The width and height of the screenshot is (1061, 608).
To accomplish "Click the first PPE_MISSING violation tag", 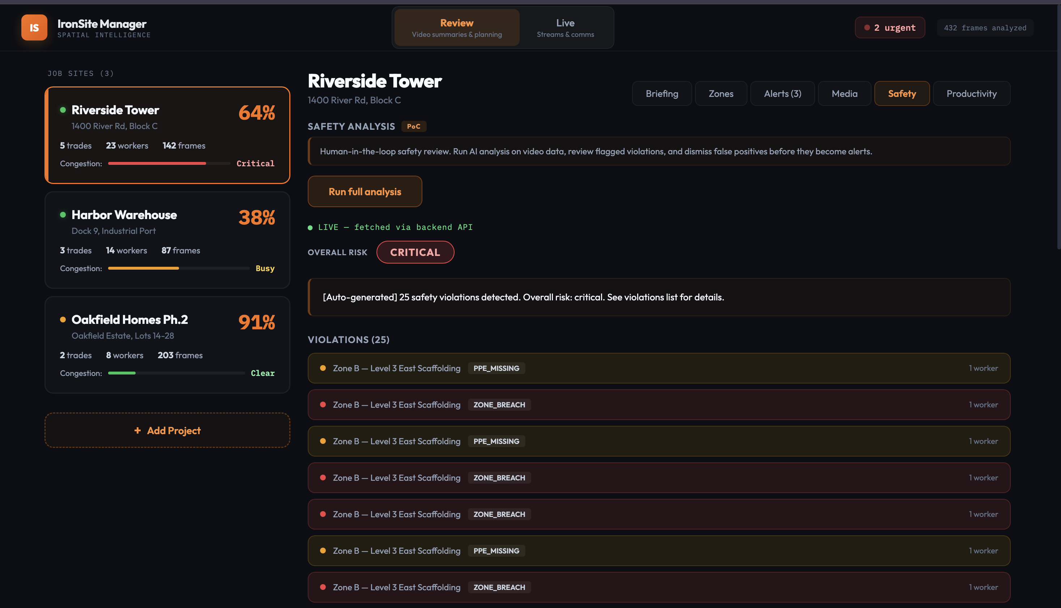I will click(x=496, y=368).
